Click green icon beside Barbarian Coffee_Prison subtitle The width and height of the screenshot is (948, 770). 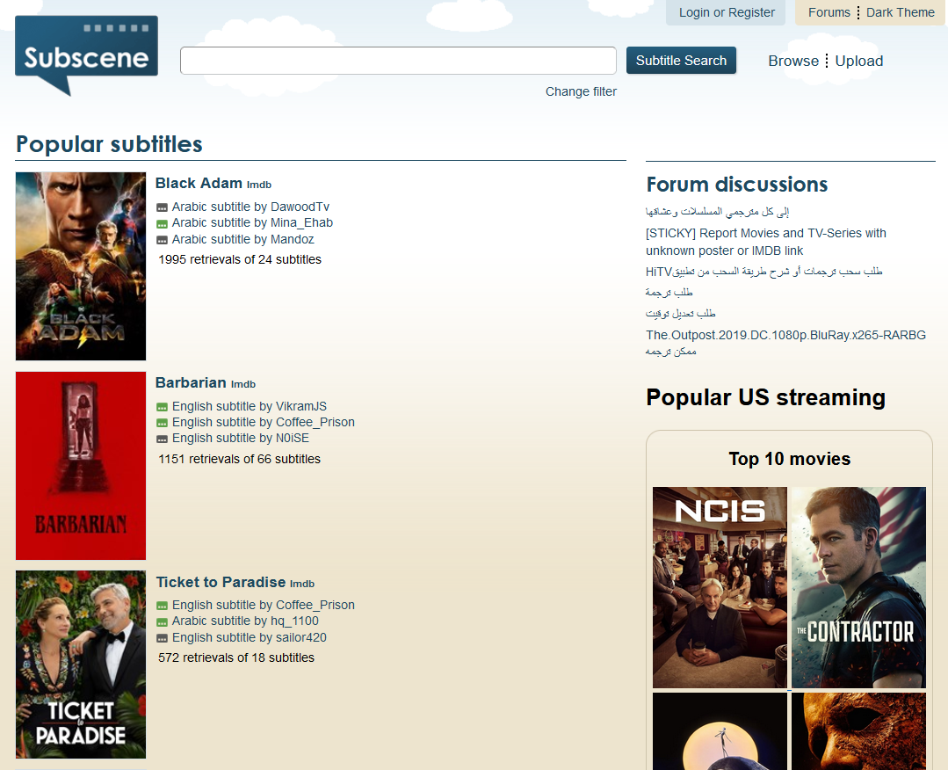pyautogui.click(x=162, y=423)
